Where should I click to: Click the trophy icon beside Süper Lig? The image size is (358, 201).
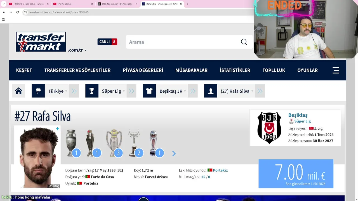pos(92,91)
